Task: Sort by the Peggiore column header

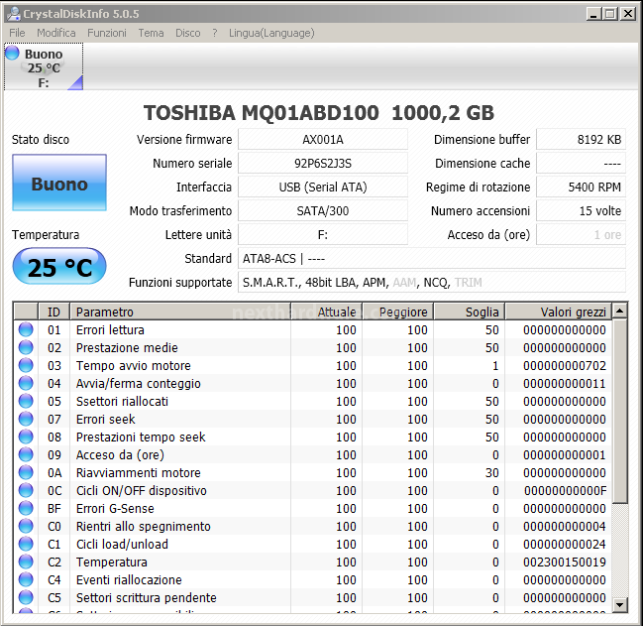Action: 397,312
